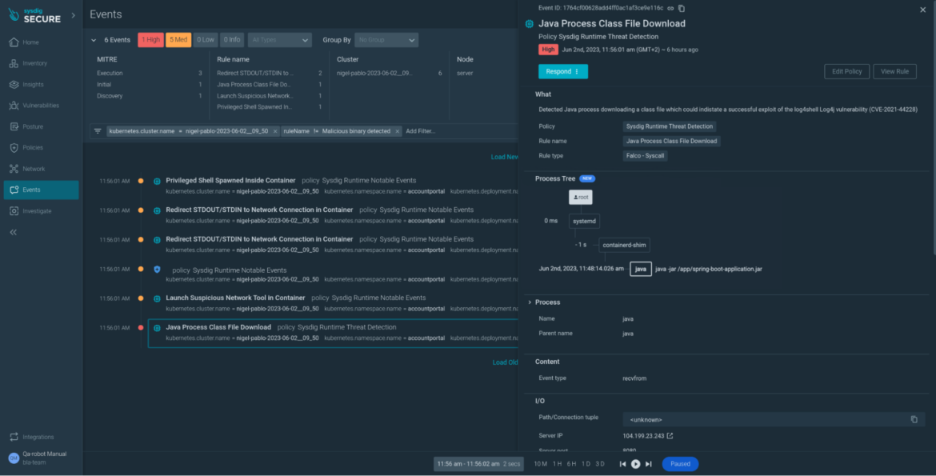Click the play button in time bar
Image resolution: width=936 pixels, height=476 pixels.
click(x=636, y=464)
